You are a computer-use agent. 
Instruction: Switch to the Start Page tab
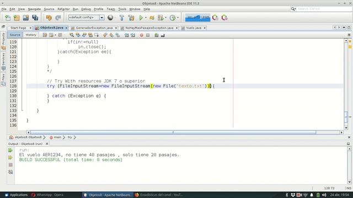[x=18, y=28]
